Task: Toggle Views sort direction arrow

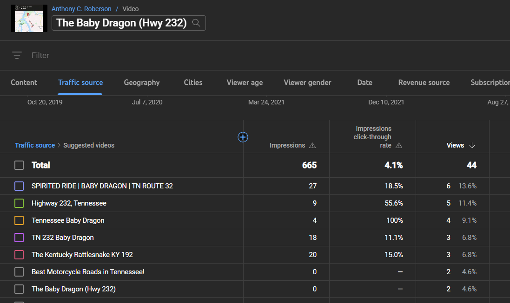Action: pyautogui.click(x=472, y=146)
